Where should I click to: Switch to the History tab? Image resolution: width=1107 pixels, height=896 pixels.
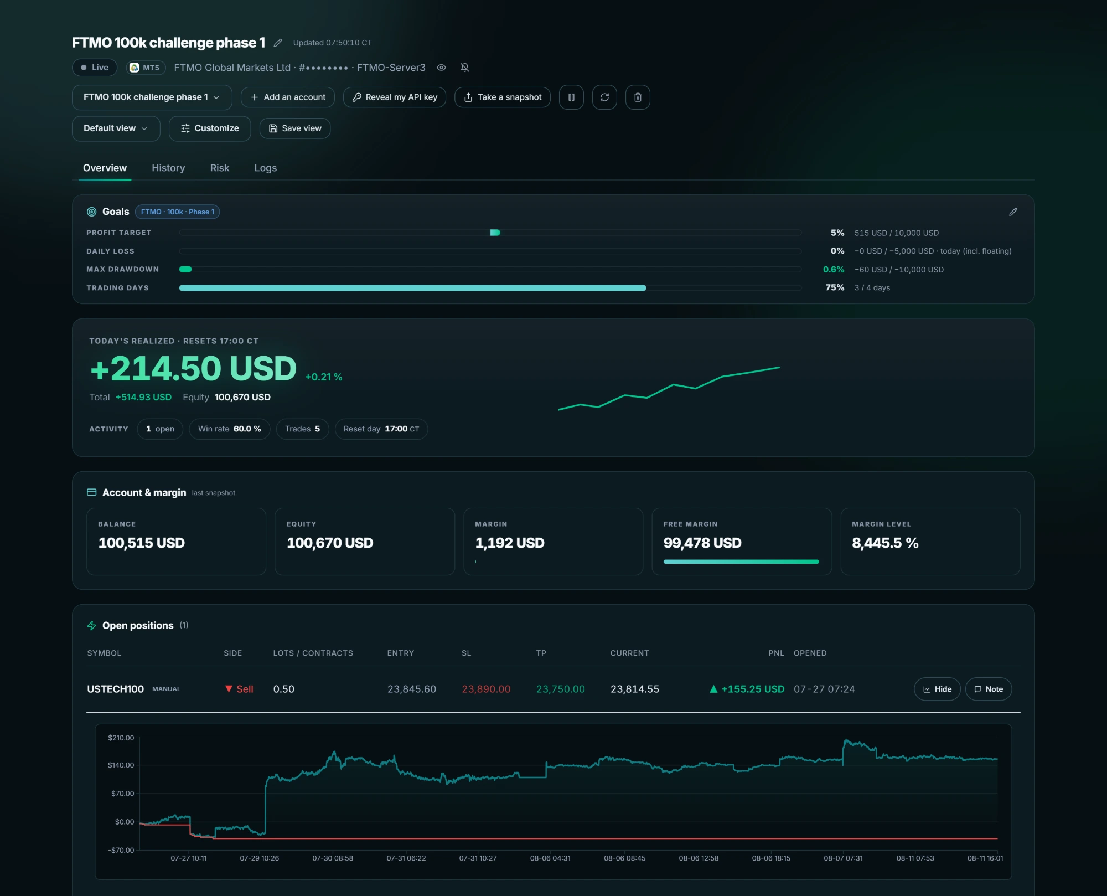tap(168, 168)
